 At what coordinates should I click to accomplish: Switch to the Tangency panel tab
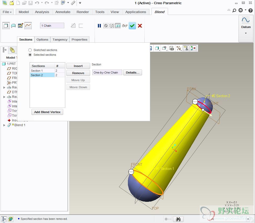pos(60,40)
